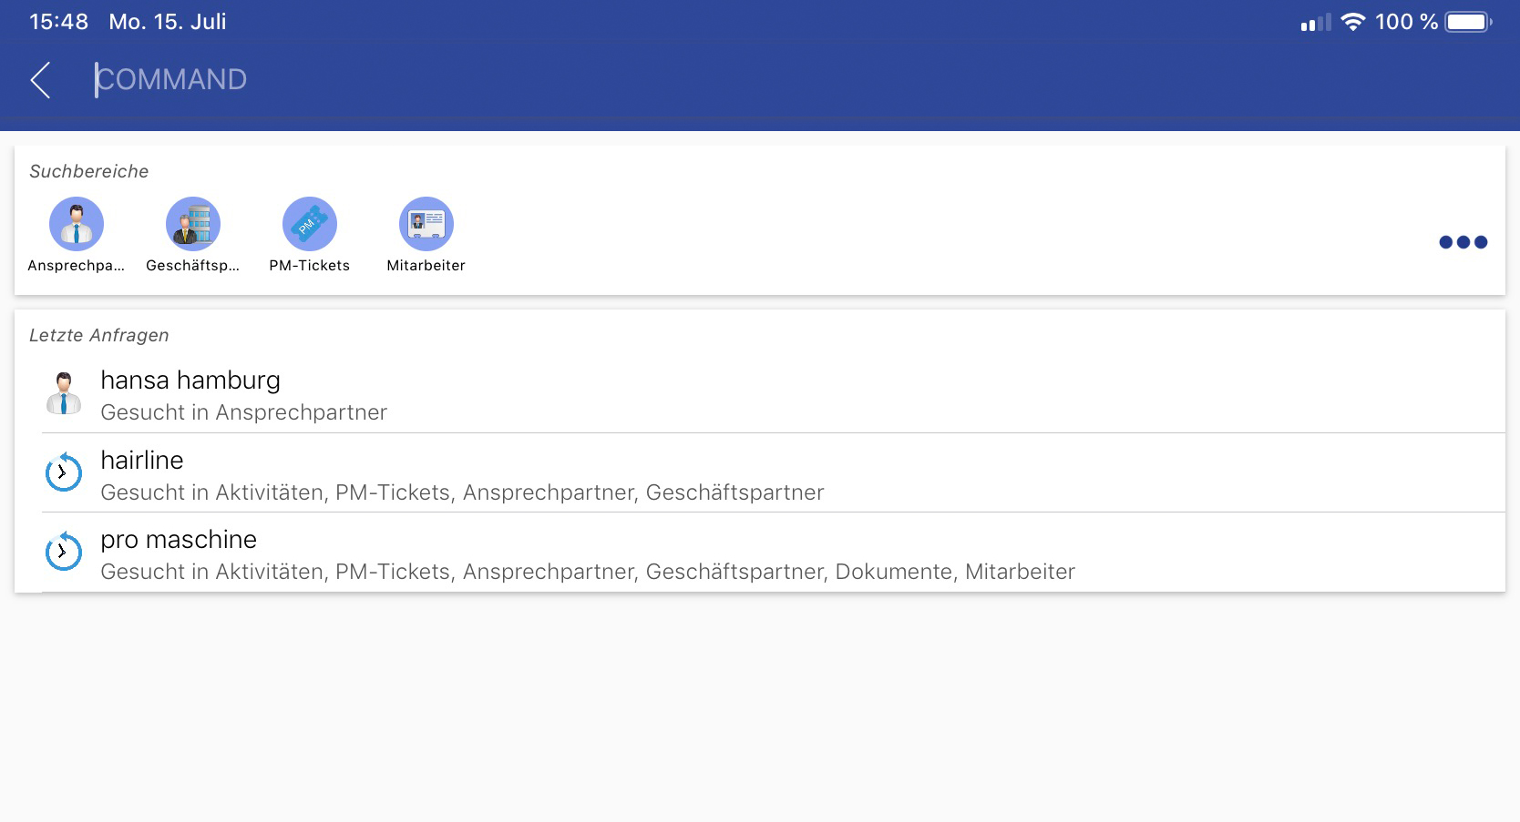Select the Ansprechpartner search area icon
1520x822 pixels.
click(77, 224)
